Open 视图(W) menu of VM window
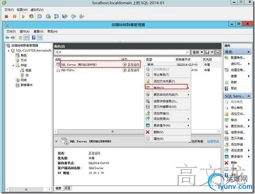Image resolution: width=255 pixels, height=194 pixels. [x=22, y=10]
